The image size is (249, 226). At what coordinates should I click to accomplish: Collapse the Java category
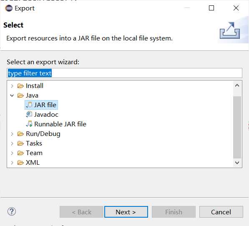coord(12,95)
